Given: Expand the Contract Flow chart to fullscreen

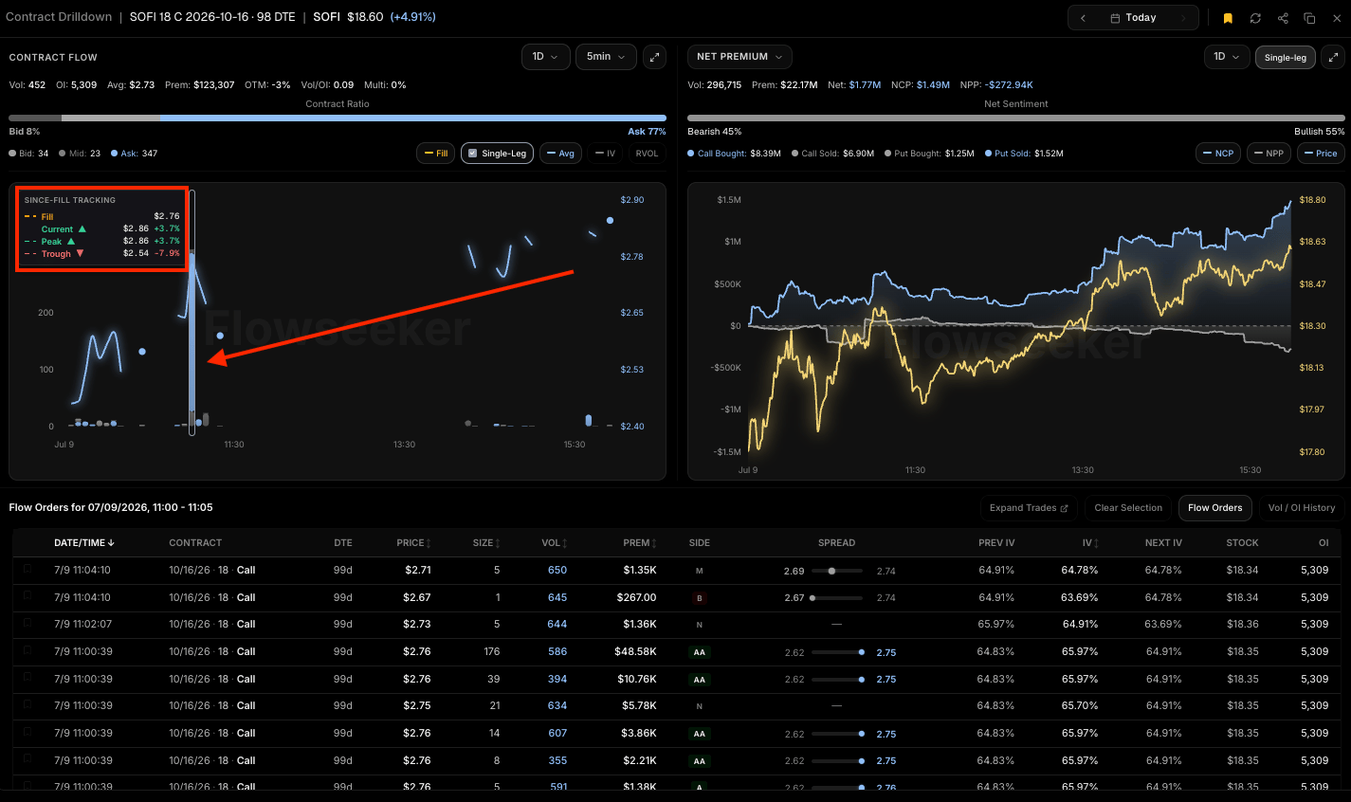Looking at the screenshot, I should coord(654,57).
